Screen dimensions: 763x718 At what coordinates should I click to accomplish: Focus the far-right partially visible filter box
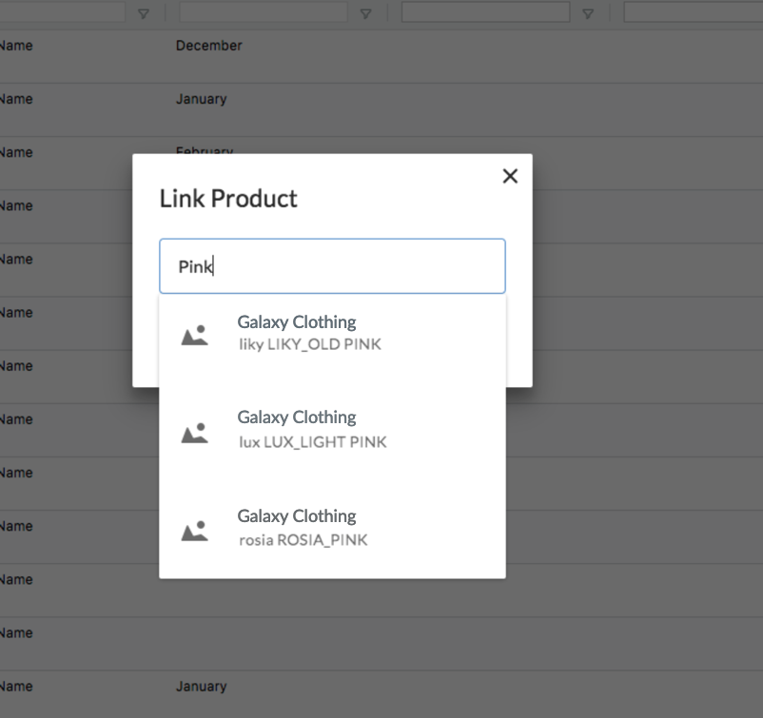[x=693, y=12]
